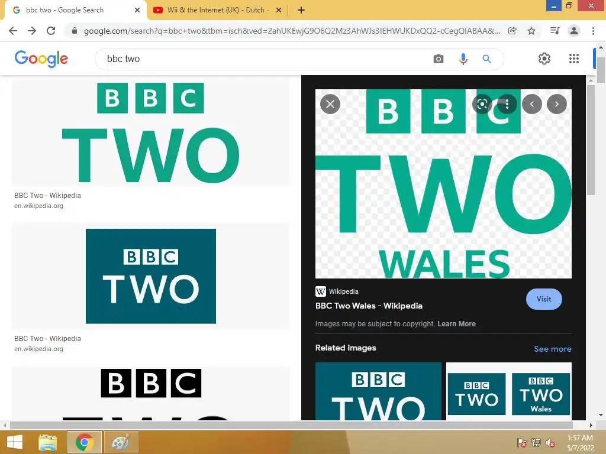Open BBC Two Wales - Wikipedia title link
Screen dimensions: 606x454
[369, 306]
